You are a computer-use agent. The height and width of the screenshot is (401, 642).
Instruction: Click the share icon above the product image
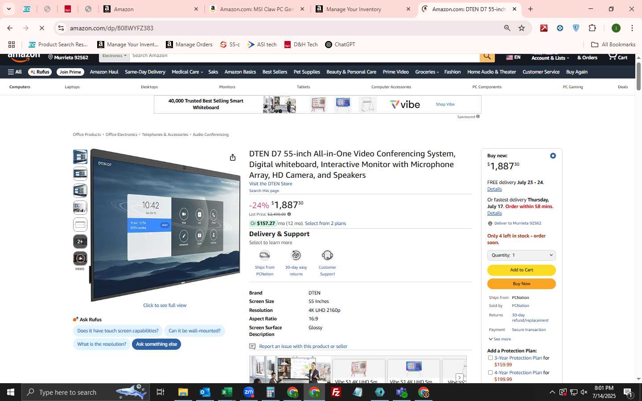[x=232, y=157]
